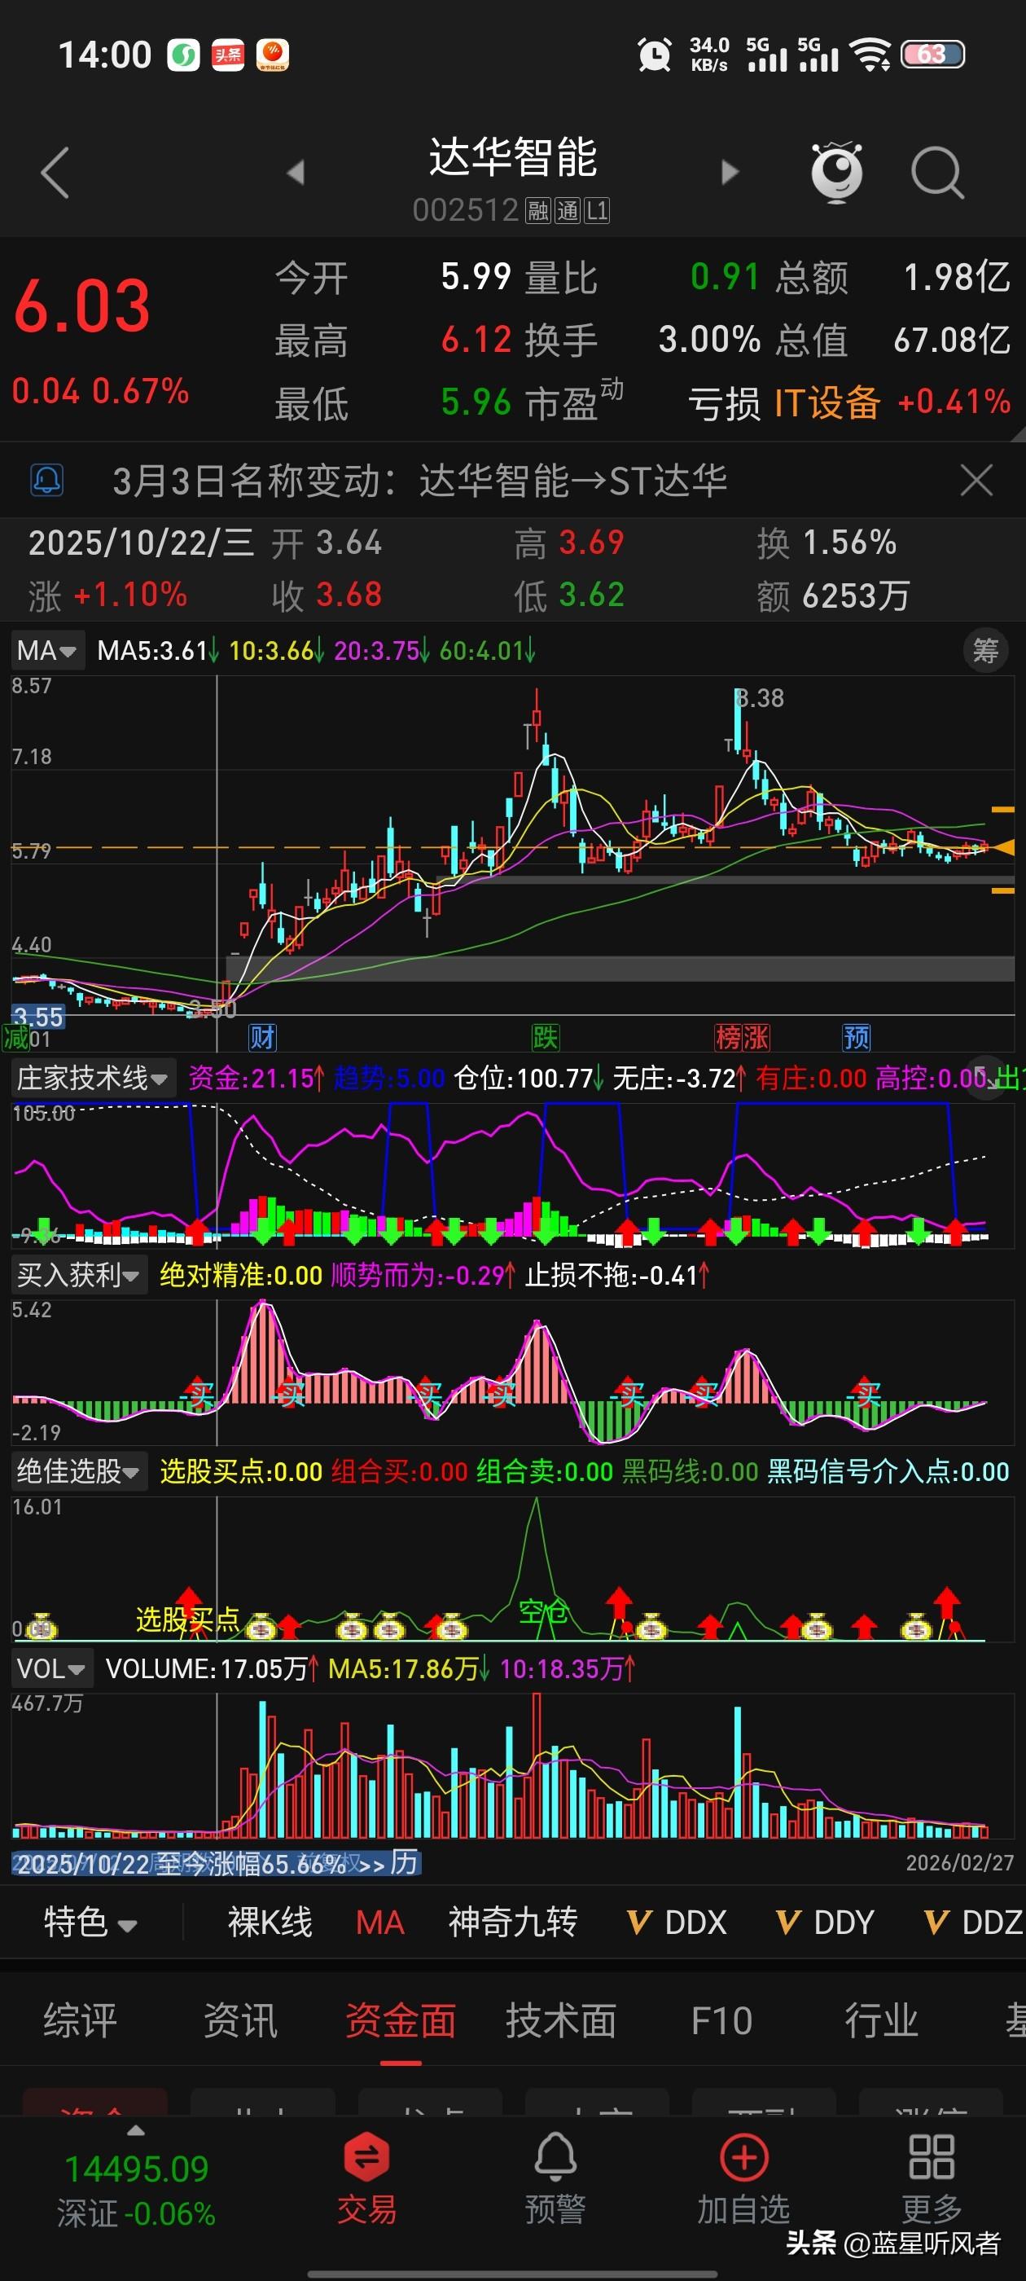
Task: Tap the orange current-price arrow marker
Action: [1003, 847]
